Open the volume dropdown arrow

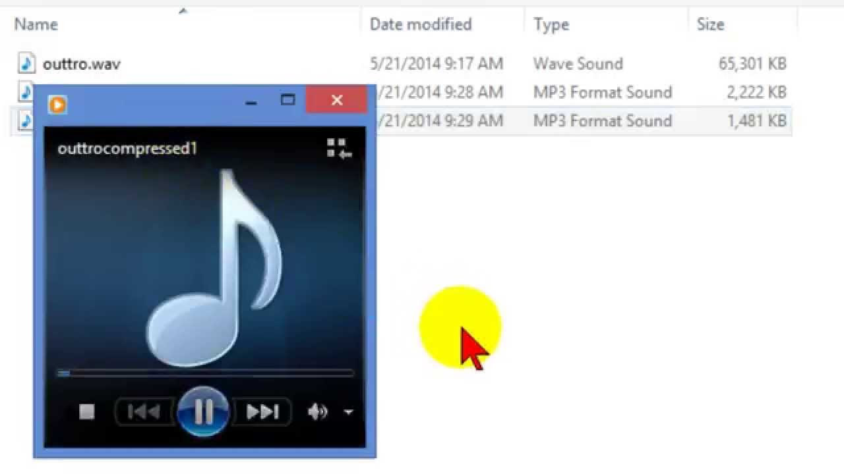coord(348,413)
